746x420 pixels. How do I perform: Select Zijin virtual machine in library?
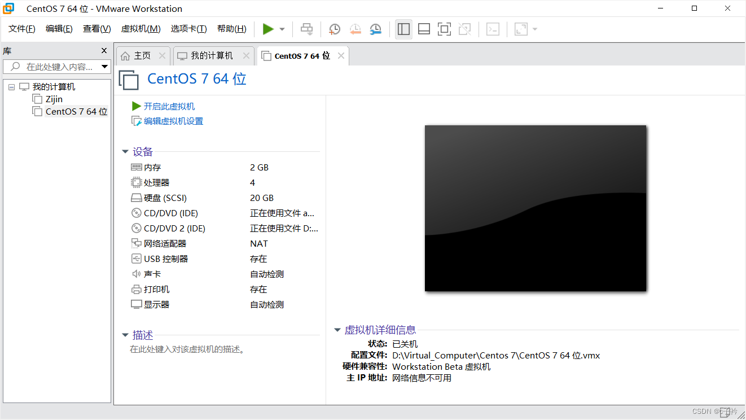pyautogui.click(x=54, y=99)
